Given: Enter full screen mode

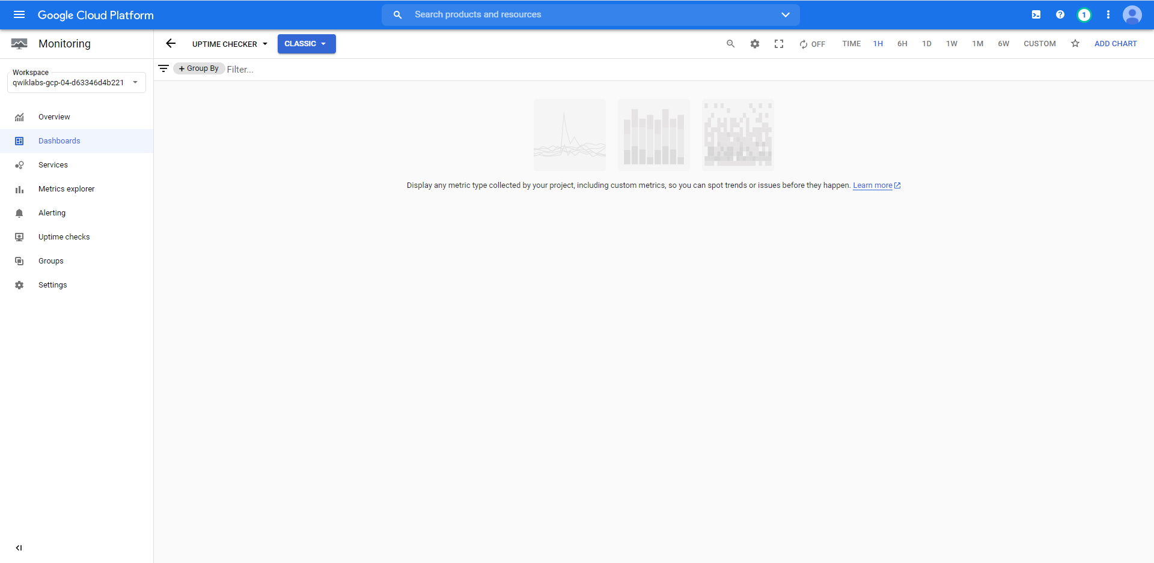Looking at the screenshot, I should [779, 44].
